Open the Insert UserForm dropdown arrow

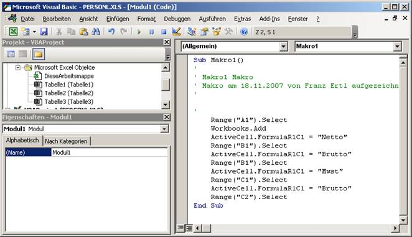tap(34, 32)
